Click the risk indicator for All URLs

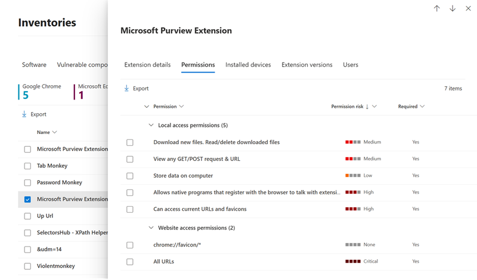pyautogui.click(x=353, y=261)
